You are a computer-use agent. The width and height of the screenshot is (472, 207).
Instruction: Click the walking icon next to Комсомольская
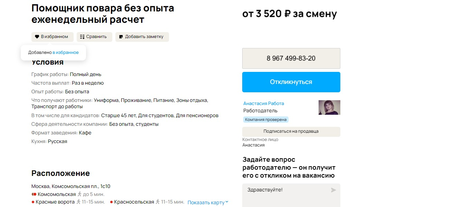[79, 194]
